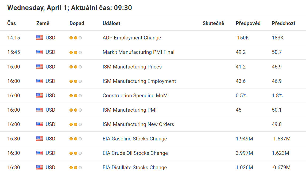The width and height of the screenshot is (306, 174).
Task: Click the Událost column header
Action: (111, 23)
